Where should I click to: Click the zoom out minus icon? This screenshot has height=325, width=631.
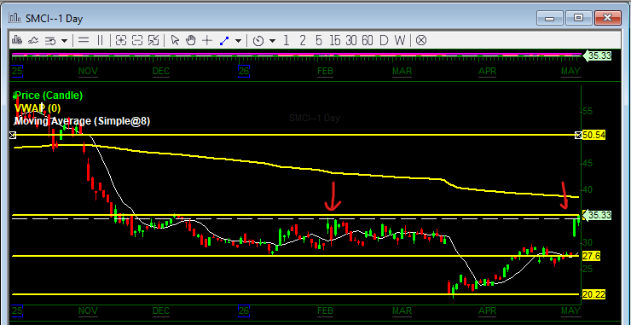[x=137, y=40]
